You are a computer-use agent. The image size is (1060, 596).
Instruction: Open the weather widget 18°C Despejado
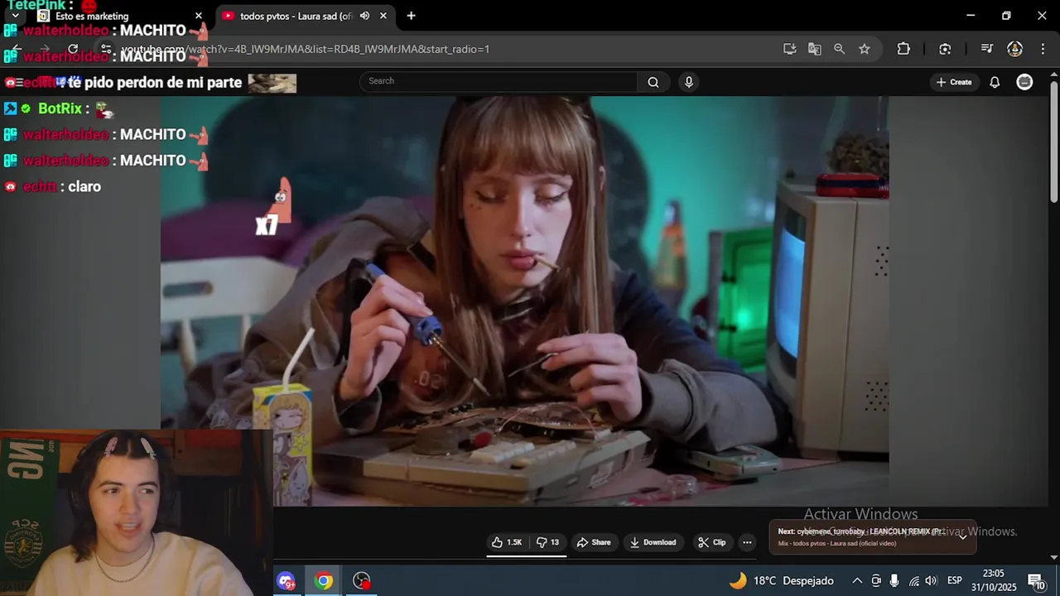[x=780, y=581]
